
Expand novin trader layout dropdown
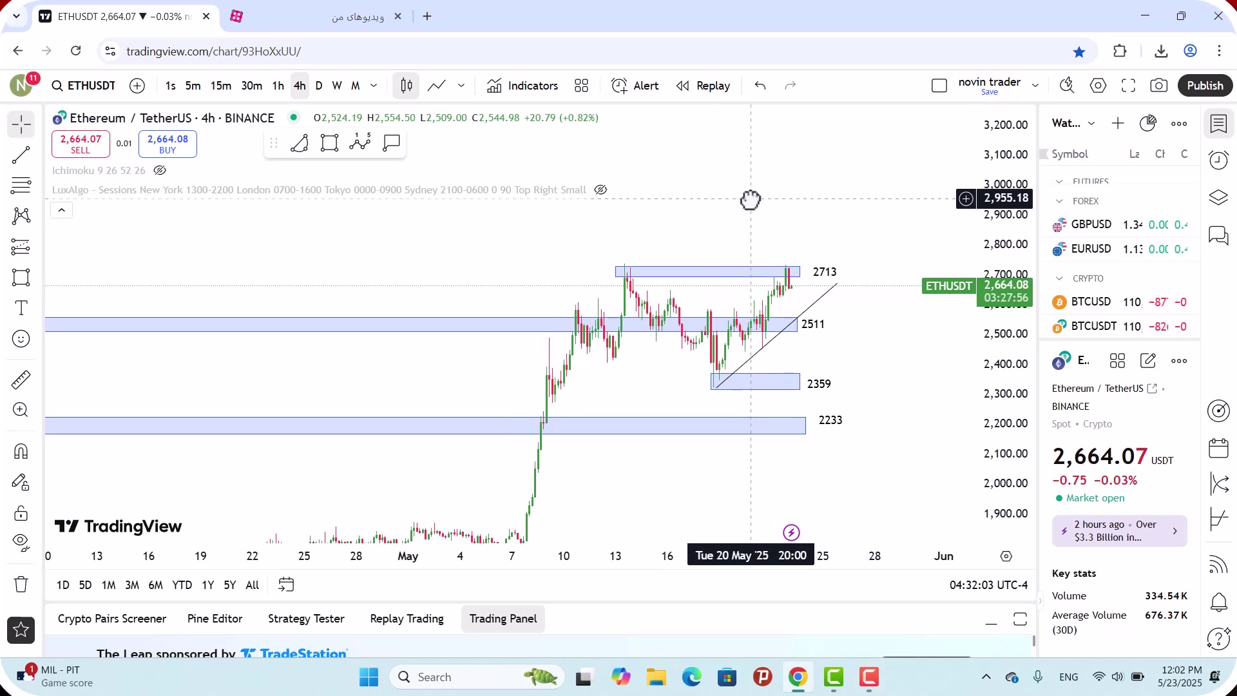pyautogui.click(x=1035, y=86)
